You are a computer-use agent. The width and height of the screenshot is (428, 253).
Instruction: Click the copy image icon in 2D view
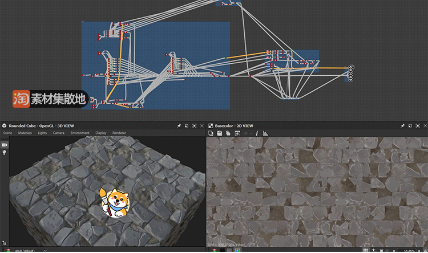coord(228,133)
